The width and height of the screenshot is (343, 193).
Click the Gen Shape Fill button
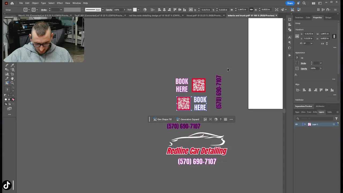click(x=162, y=119)
